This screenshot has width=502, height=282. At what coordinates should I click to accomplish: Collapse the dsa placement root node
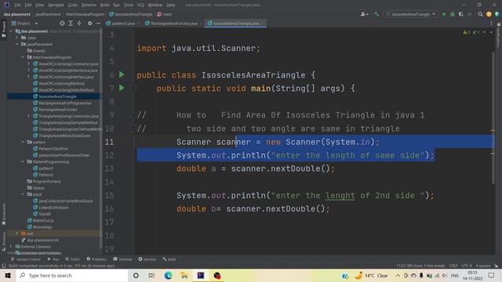pyautogui.click(x=12, y=31)
